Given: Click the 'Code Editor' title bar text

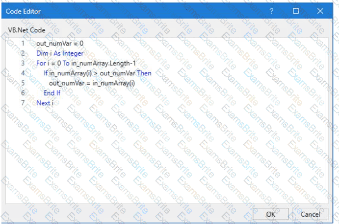Looking at the screenshot, I should click(23, 11).
